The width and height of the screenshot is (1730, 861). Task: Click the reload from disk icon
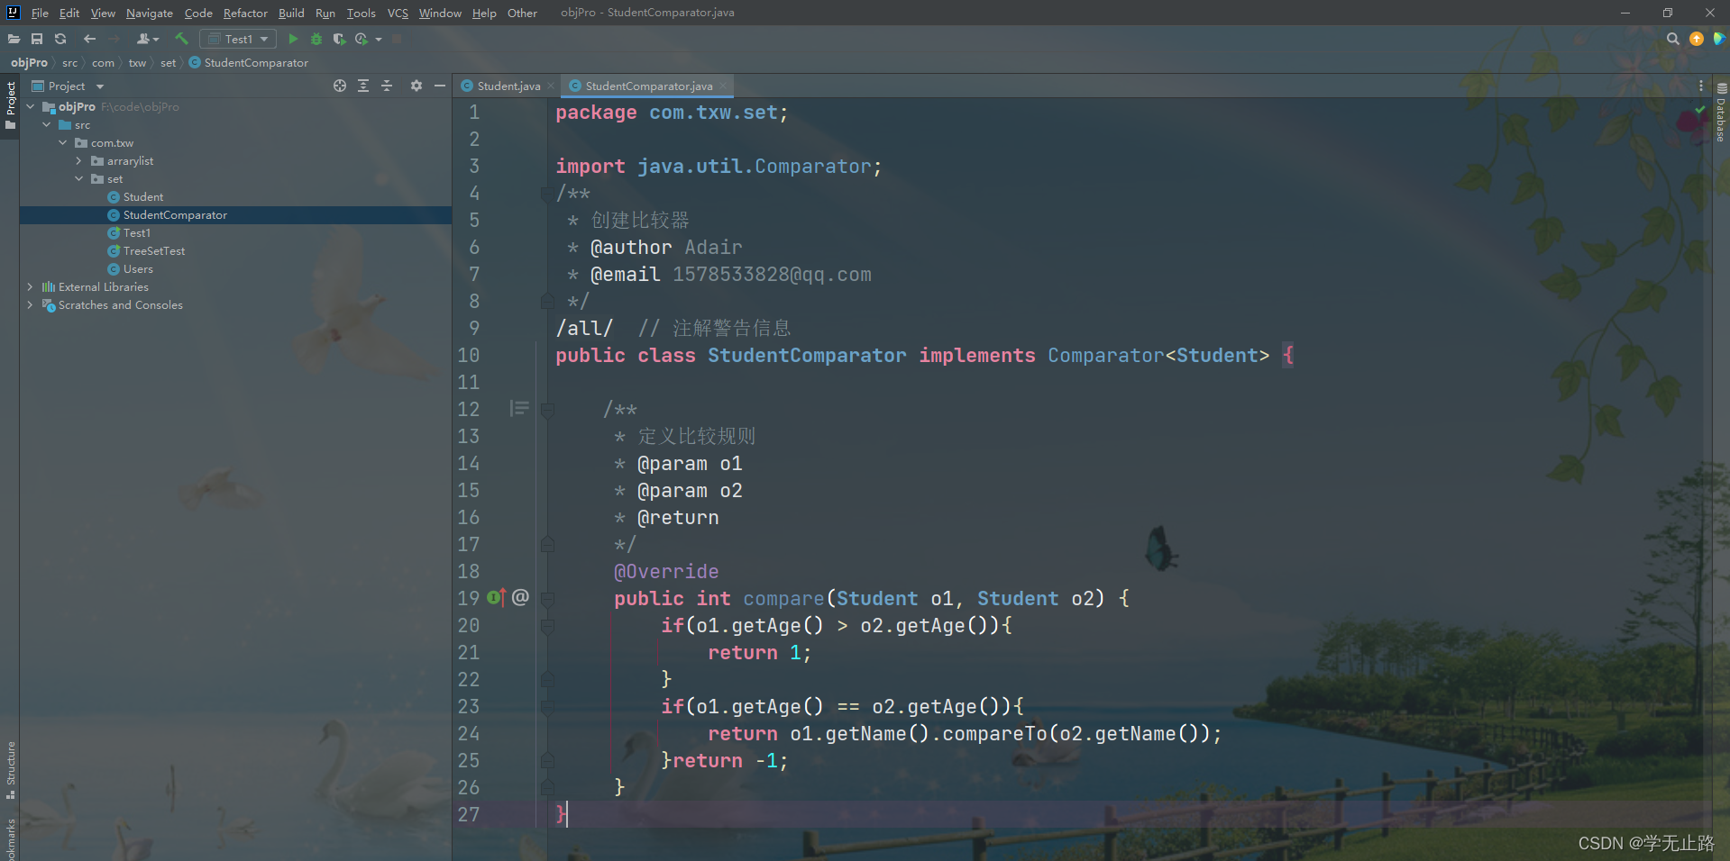pos(60,39)
